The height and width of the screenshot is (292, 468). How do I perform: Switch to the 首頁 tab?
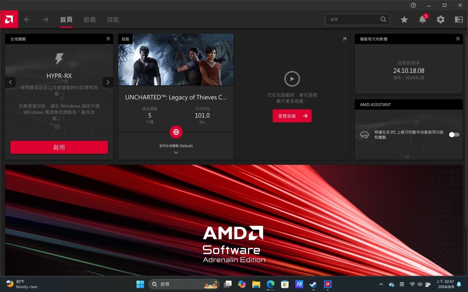coord(66,19)
